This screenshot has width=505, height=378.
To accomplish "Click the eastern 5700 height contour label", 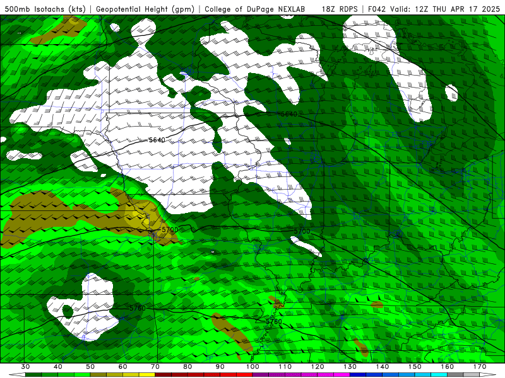I will tap(302, 231).
